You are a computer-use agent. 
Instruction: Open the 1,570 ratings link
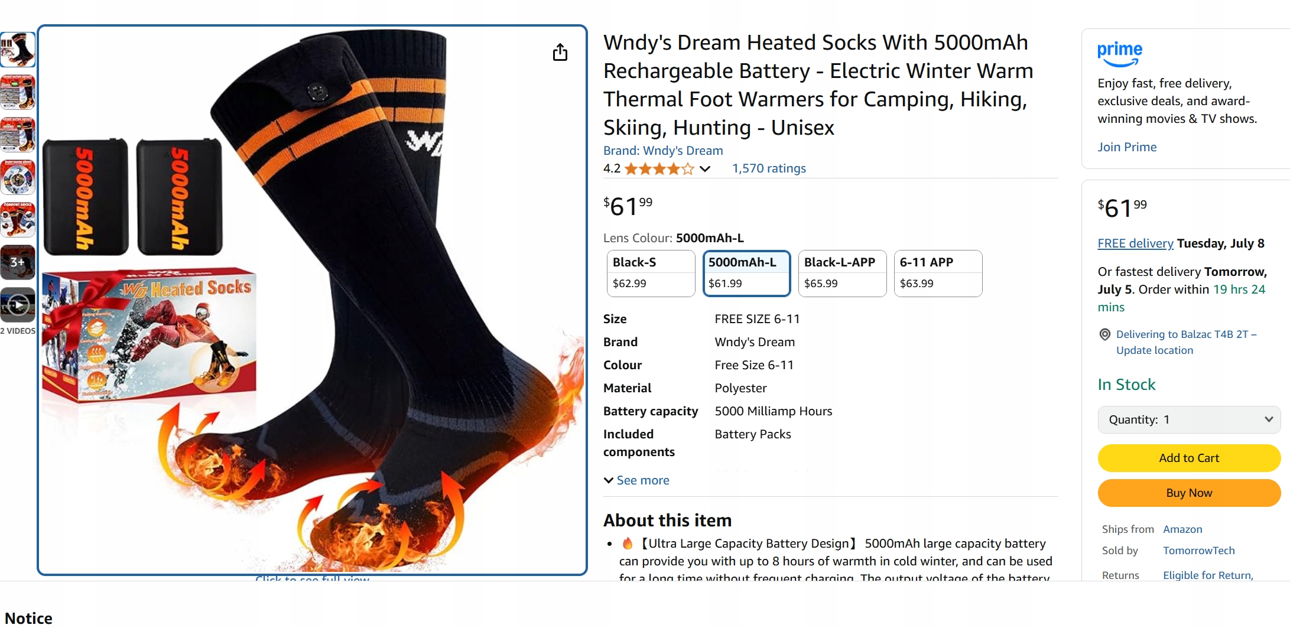(769, 168)
